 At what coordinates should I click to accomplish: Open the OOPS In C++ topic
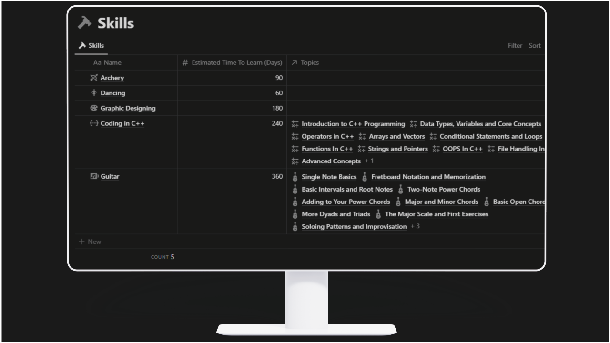coord(463,149)
